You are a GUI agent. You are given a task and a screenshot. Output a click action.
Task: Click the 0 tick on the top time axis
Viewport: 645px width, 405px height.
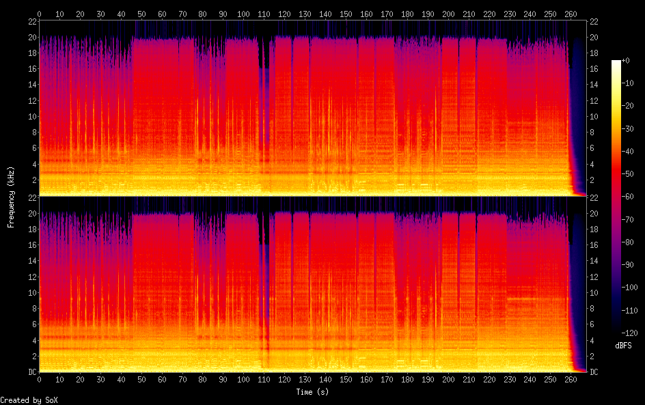tap(39, 14)
